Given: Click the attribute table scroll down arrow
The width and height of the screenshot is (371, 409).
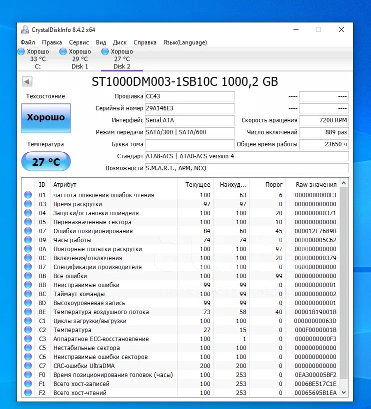Looking at the screenshot, I should (x=344, y=393).
